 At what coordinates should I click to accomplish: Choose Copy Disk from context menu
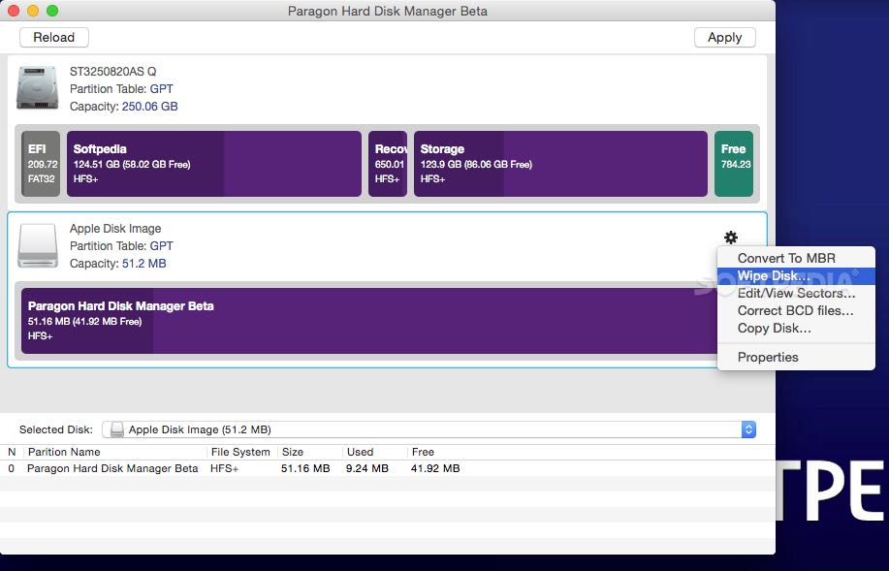(774, 329)
